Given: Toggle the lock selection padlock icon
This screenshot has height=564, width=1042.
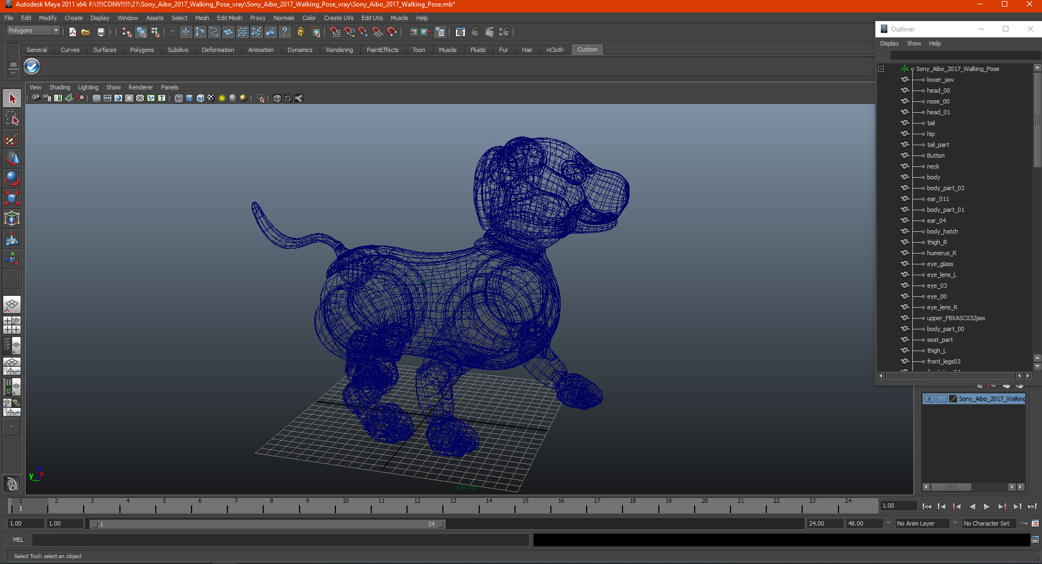Looking at the screenshot, I should pyautogui.click(x=300, y=32).
